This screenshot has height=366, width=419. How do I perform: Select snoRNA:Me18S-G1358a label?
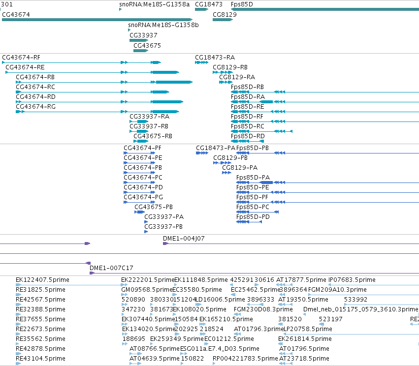coord(154,4)
